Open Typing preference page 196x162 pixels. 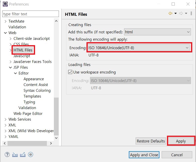(x=29, y=102)
